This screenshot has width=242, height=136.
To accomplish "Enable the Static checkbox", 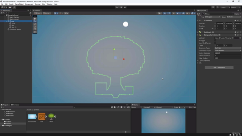I will click(x=233, y=14).
